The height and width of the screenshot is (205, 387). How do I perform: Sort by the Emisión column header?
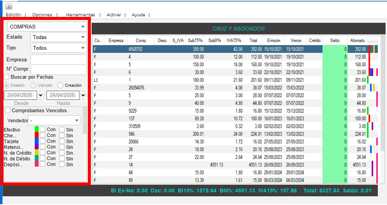click(x=274, y=40)
